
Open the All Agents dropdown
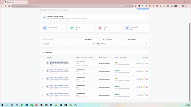click(68, 44)
